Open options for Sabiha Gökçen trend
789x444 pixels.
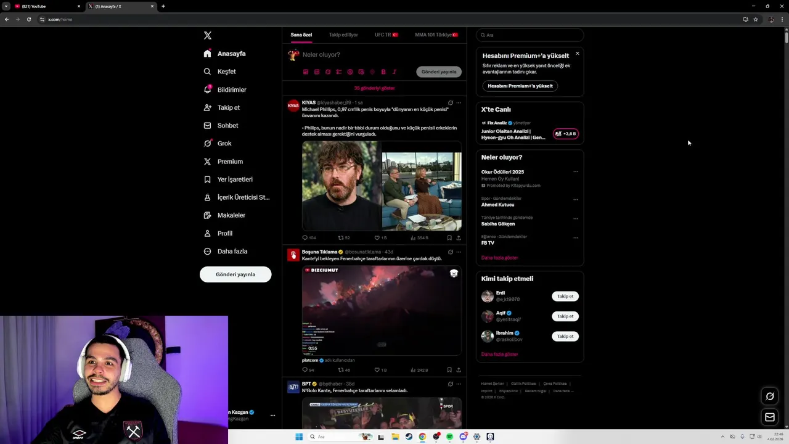click(x=576, y=219)
